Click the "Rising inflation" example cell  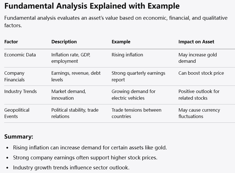click(127, 55)
